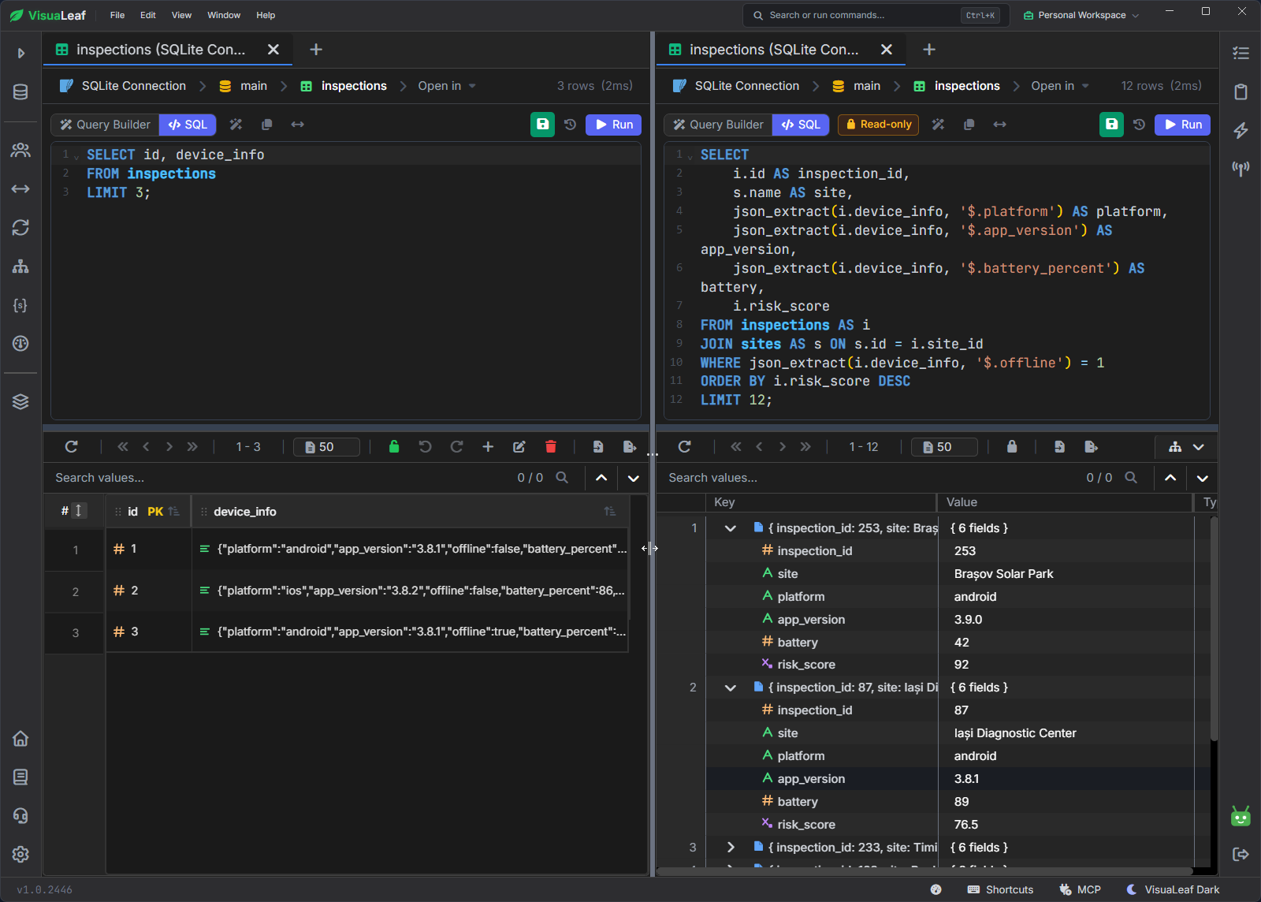This screenshot has height=902, width=1261.
Task: Toggle green unlock edit mode in left results
Action: (x=394, y=447)
